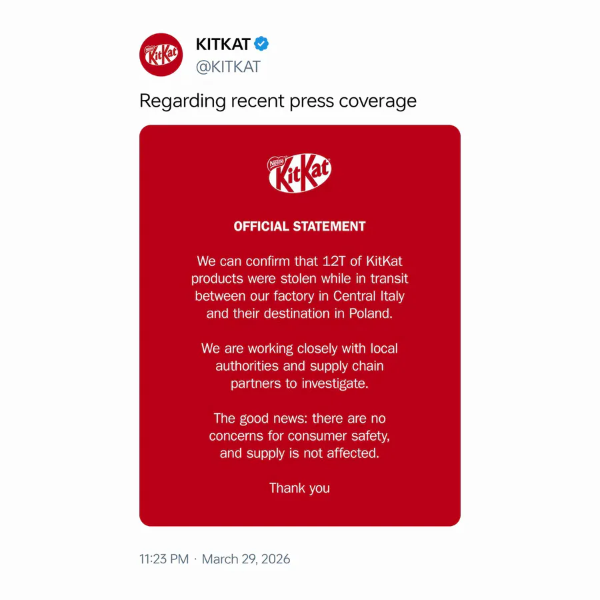This screenshot has height=600, width=600.
Task: Click the word "Poland" in the statement
Action: [x=371, y=314]
